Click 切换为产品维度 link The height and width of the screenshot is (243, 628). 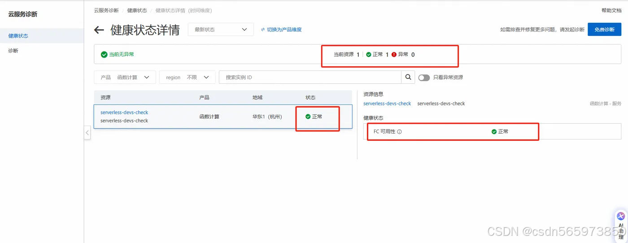pos(284,30)
